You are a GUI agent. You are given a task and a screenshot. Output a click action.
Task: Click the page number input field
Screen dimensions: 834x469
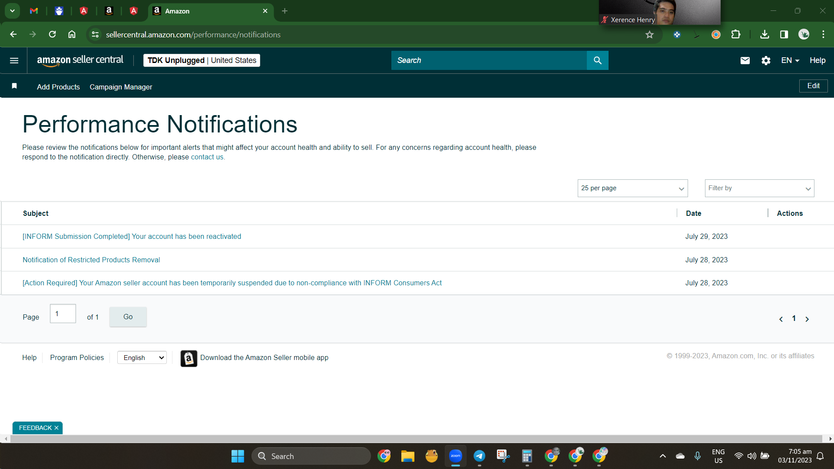coord(63,314)
